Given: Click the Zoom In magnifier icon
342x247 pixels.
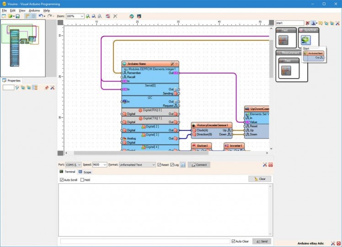Looking at the screenshot, I should pos(87,16).
